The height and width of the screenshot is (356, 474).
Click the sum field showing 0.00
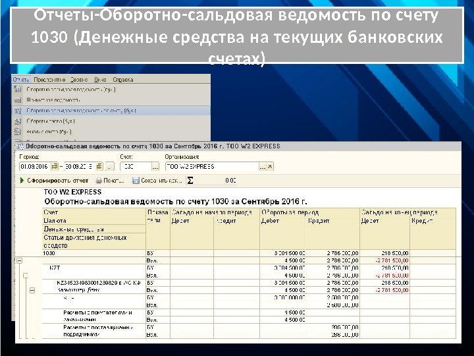(x=215, y=181)
